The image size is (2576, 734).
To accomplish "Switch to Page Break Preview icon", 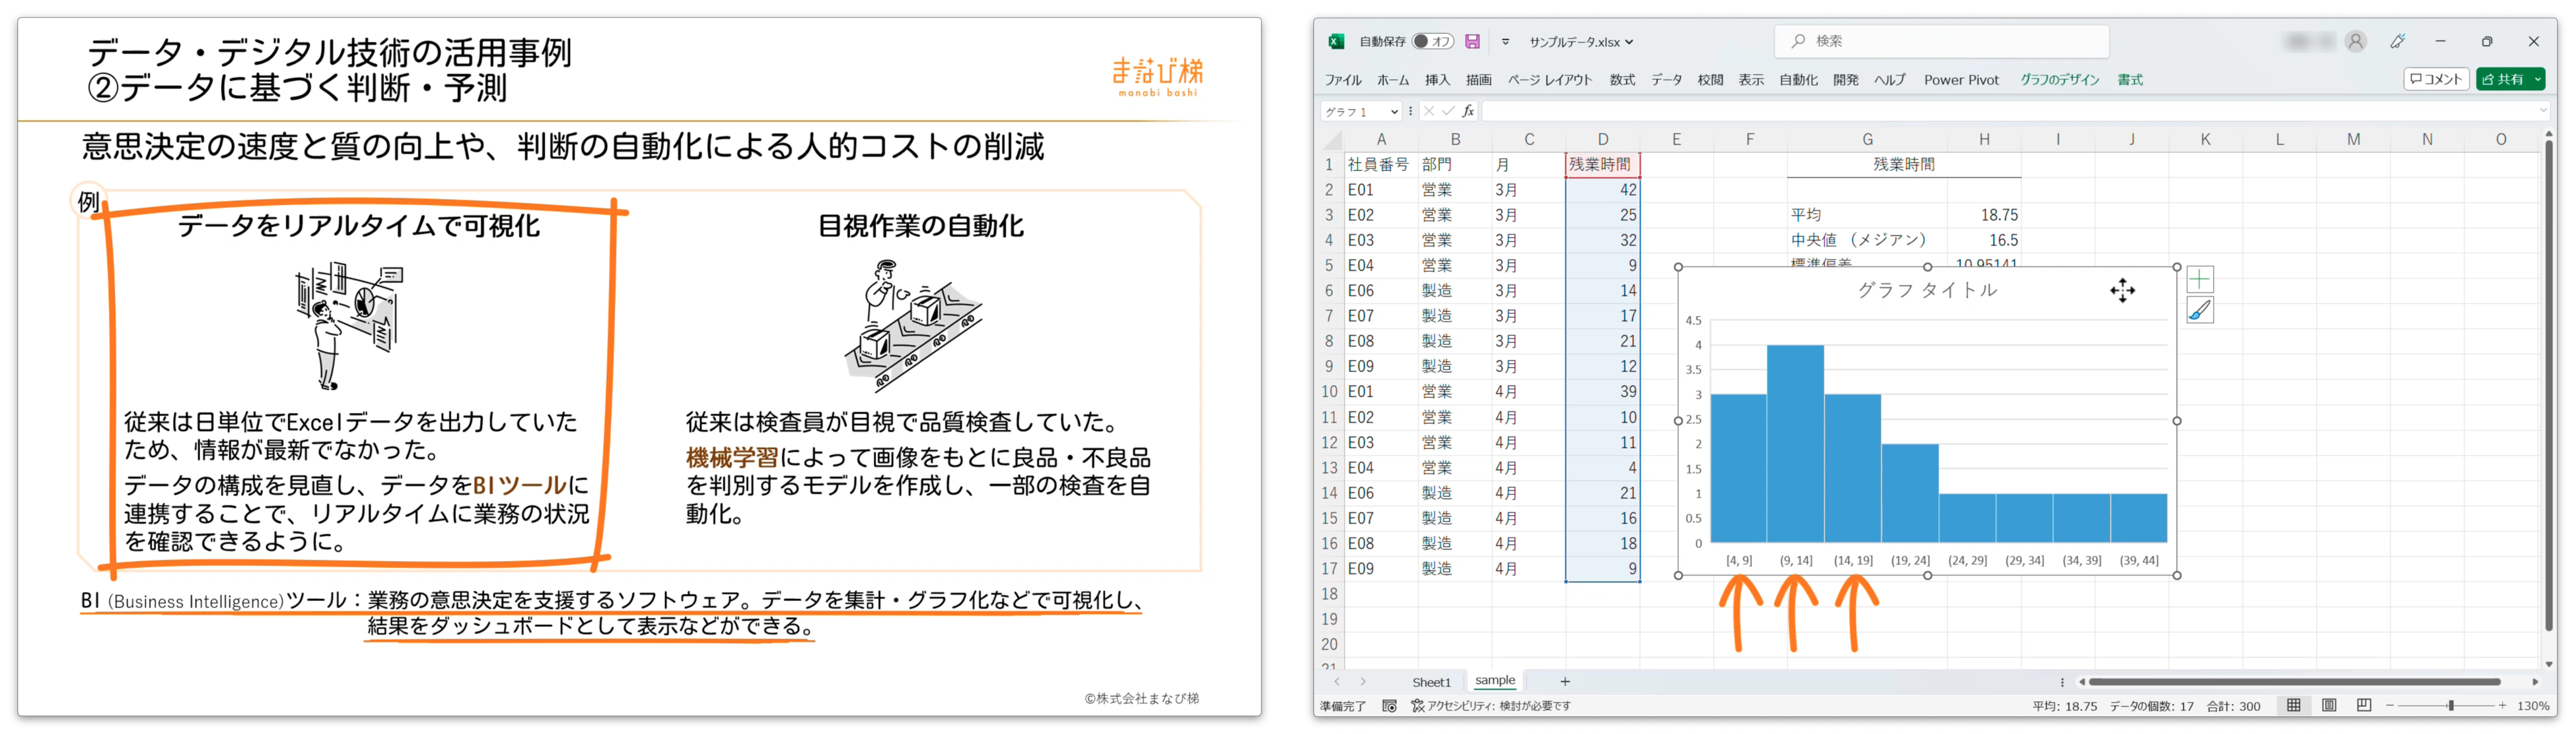I will (2364, 706).
